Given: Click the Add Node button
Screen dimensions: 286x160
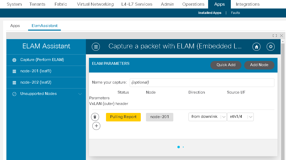Looking at the screenshot, I should click(259, 65).
